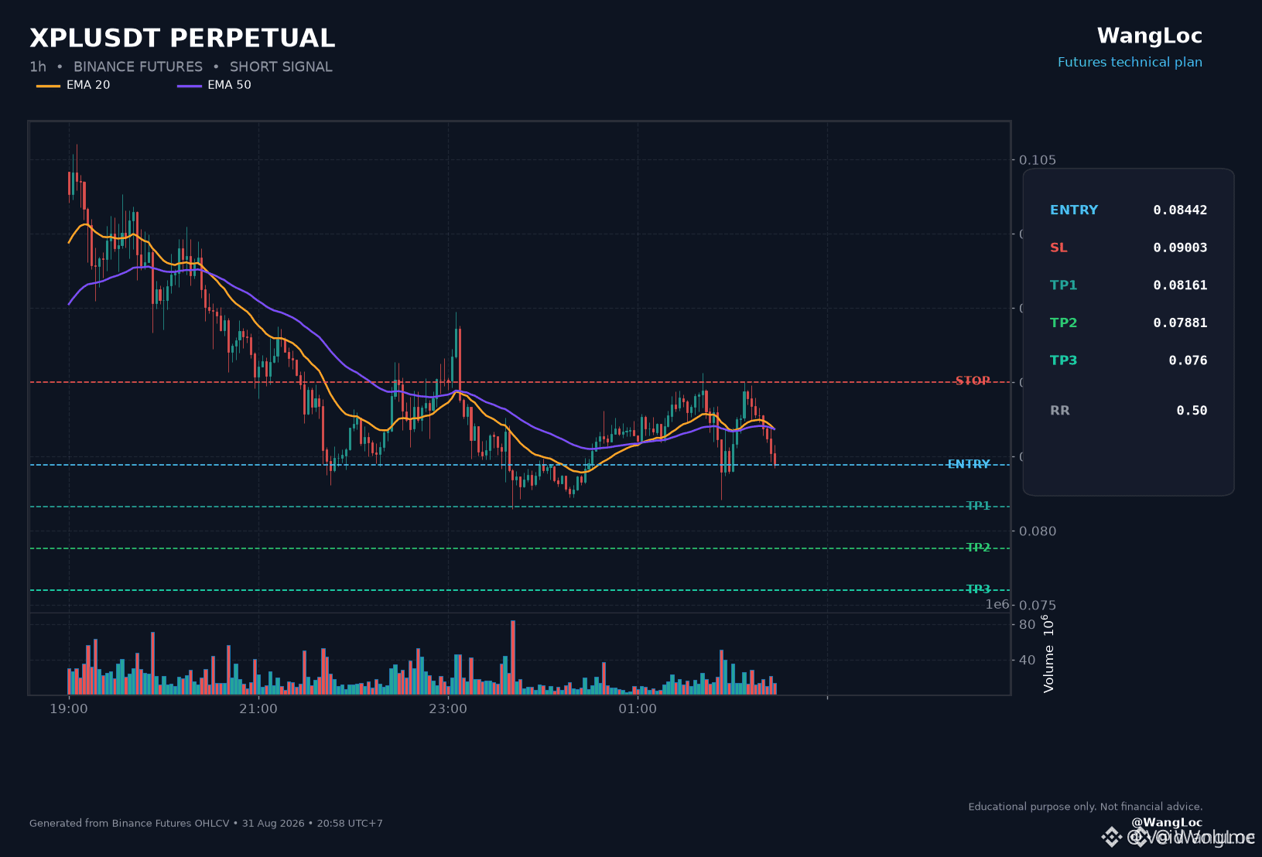Click the vertical Volume axis title
This screenshot has width=1262, height=857.
coord(1048,654)
